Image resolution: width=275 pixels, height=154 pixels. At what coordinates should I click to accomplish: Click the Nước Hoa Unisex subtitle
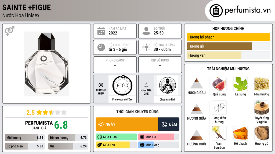[21, 15]
